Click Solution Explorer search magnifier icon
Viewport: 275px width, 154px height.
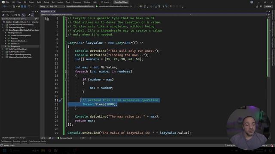click(x=36, y=19)
